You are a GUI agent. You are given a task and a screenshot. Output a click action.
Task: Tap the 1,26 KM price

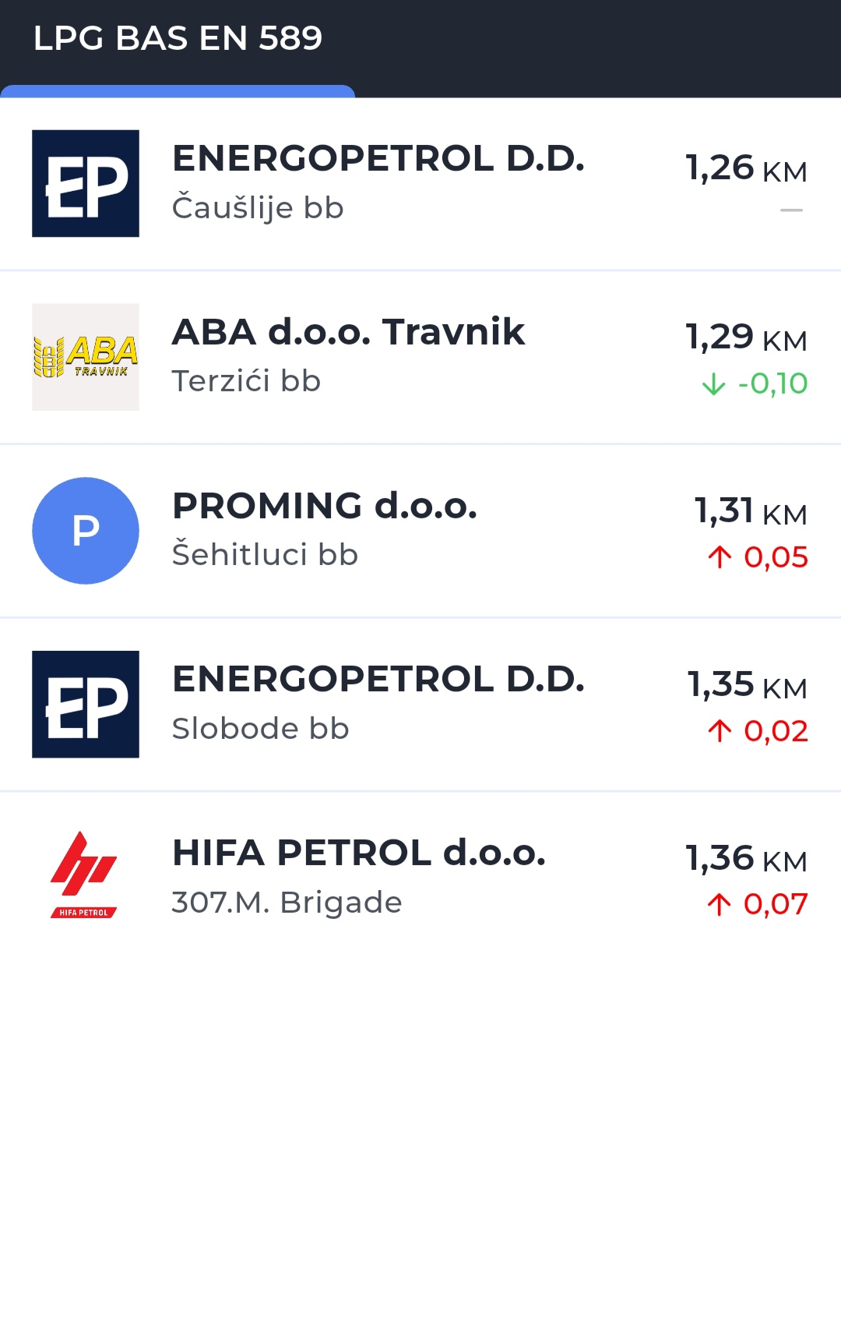[746, 168]
